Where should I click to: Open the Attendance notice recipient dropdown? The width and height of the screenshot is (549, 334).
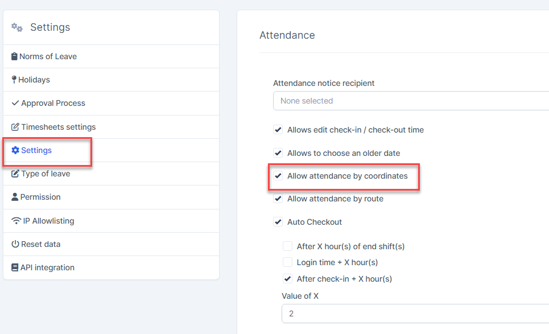411,101
